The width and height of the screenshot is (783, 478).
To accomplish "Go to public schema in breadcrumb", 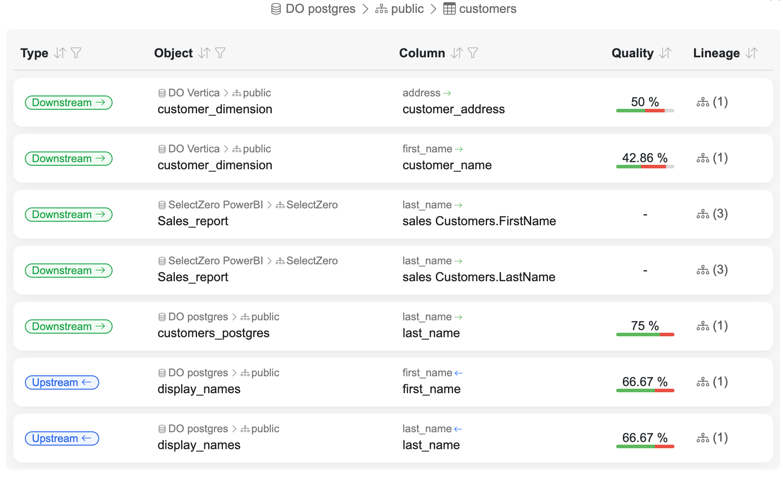I will (400, 9).
